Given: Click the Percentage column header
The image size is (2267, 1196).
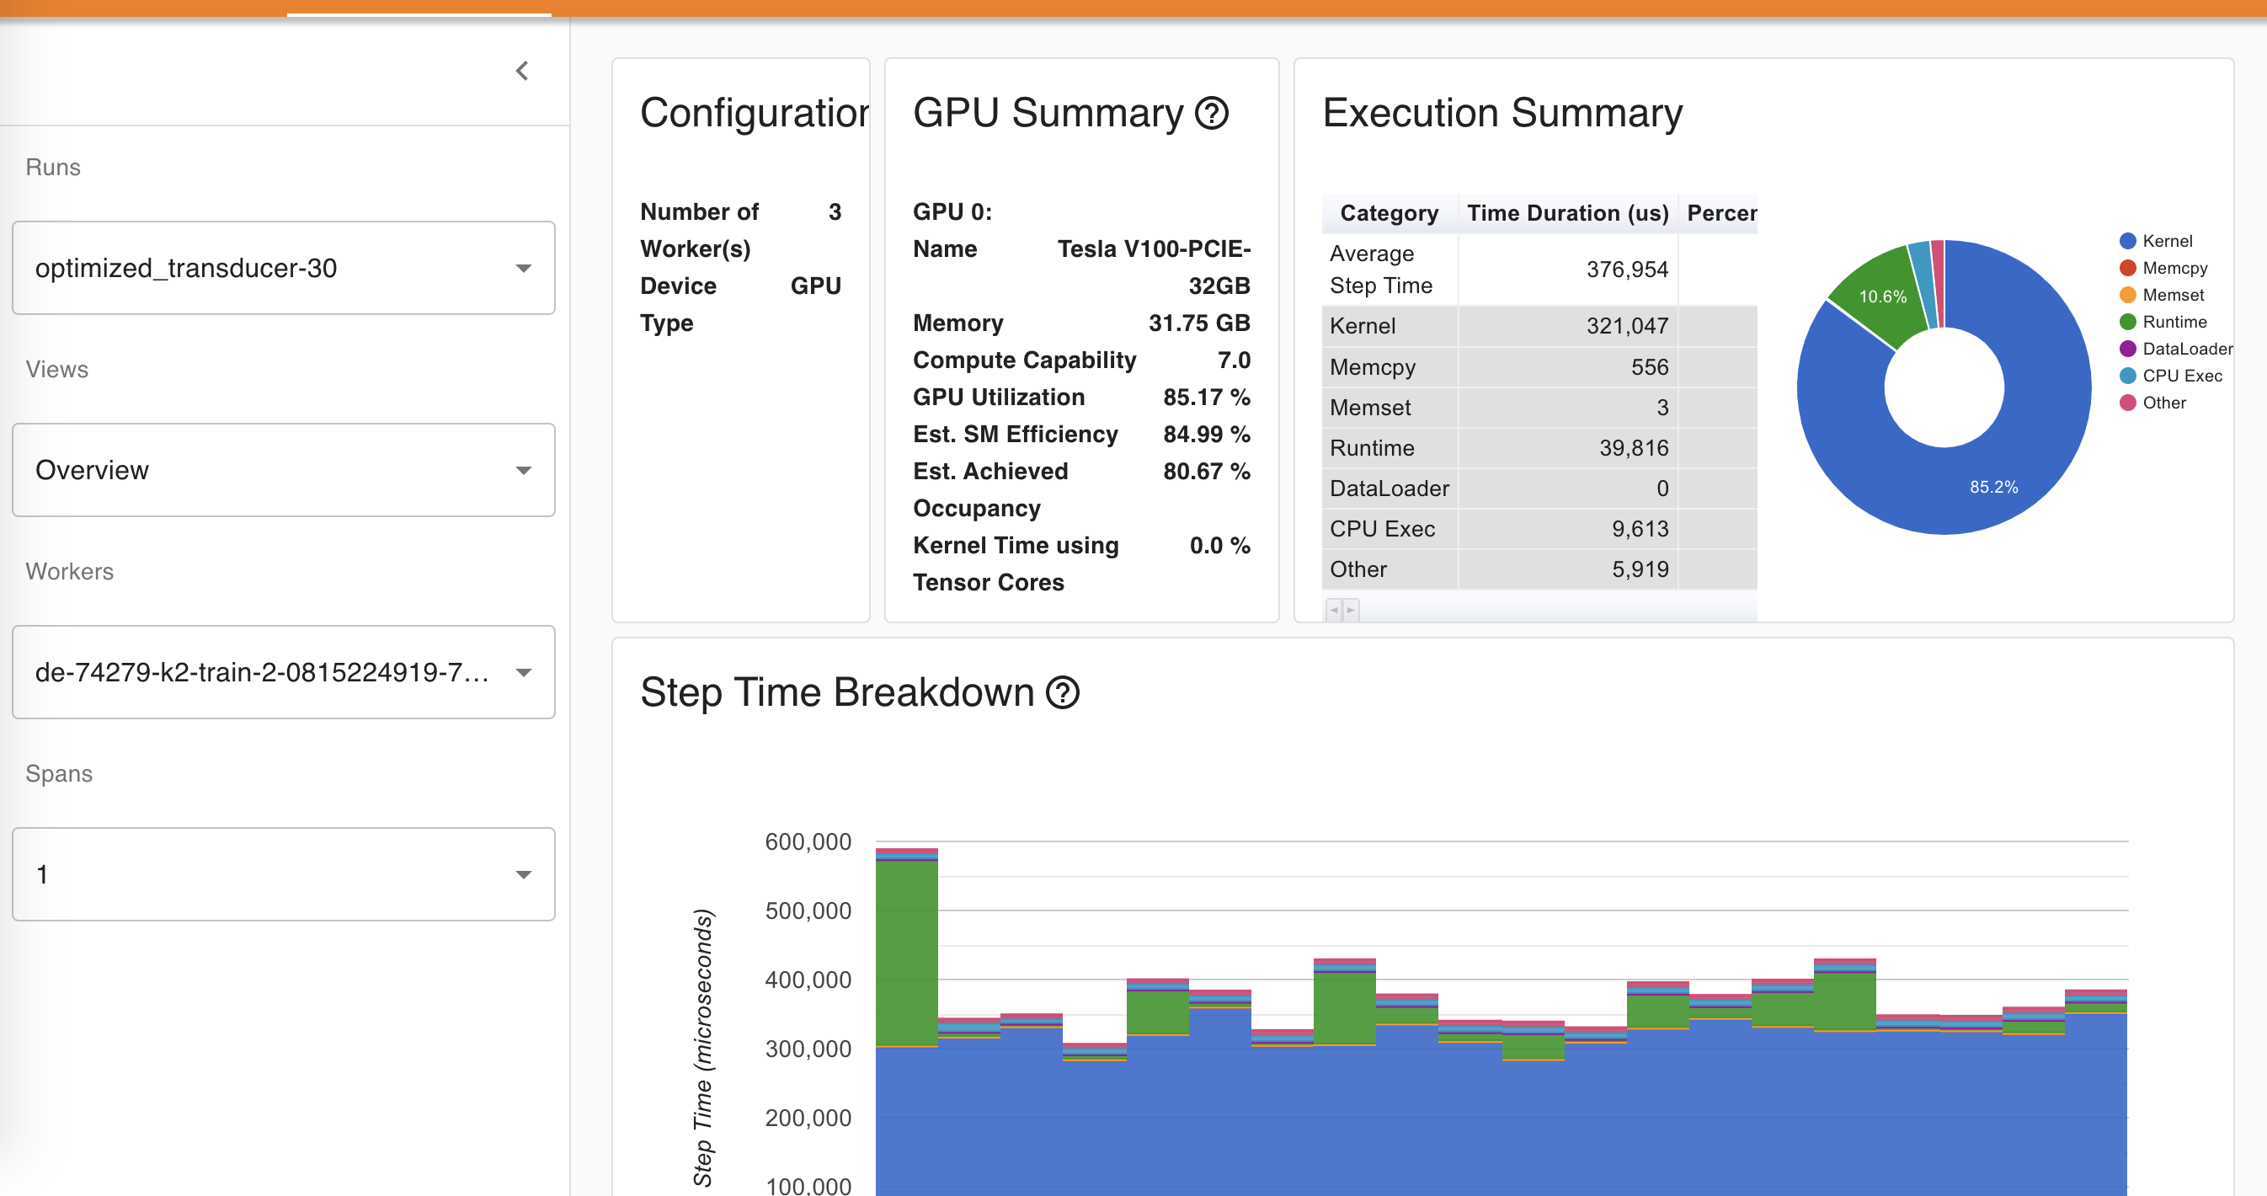Looking at the screenshot, I should (1720, 213).
